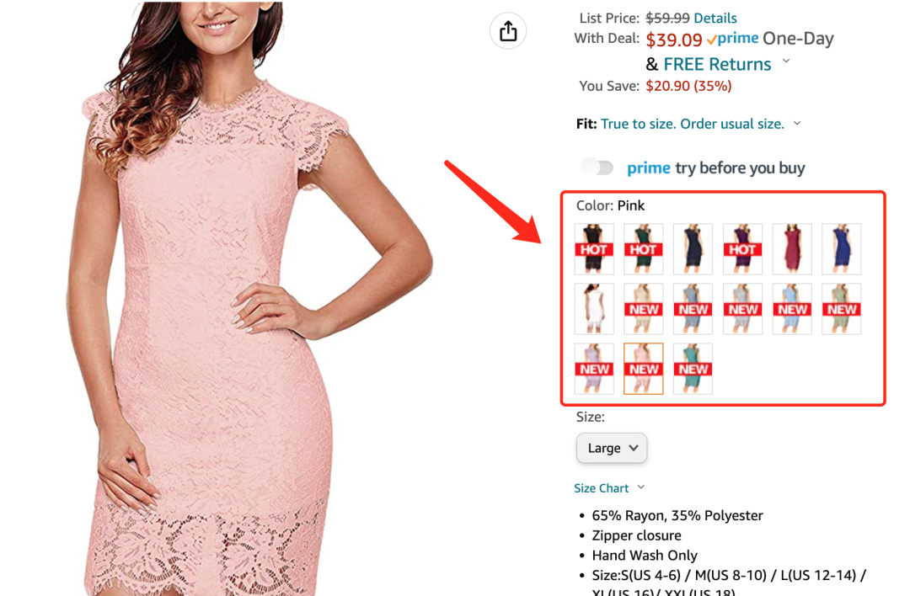The width and height of the screenshot is (910, 596).
Task: Open the Large size dropdown
Action: pyautogui.click(x=612, y=448)
